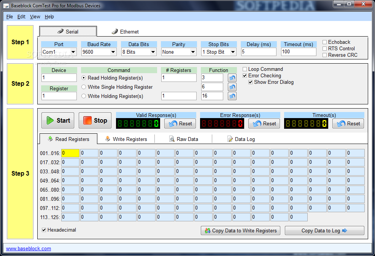Screen dimensions: 375x256
Task: Click # Registers field for Write Holding Register(s)
Action: pyautogui.click(x=179, y=96)
